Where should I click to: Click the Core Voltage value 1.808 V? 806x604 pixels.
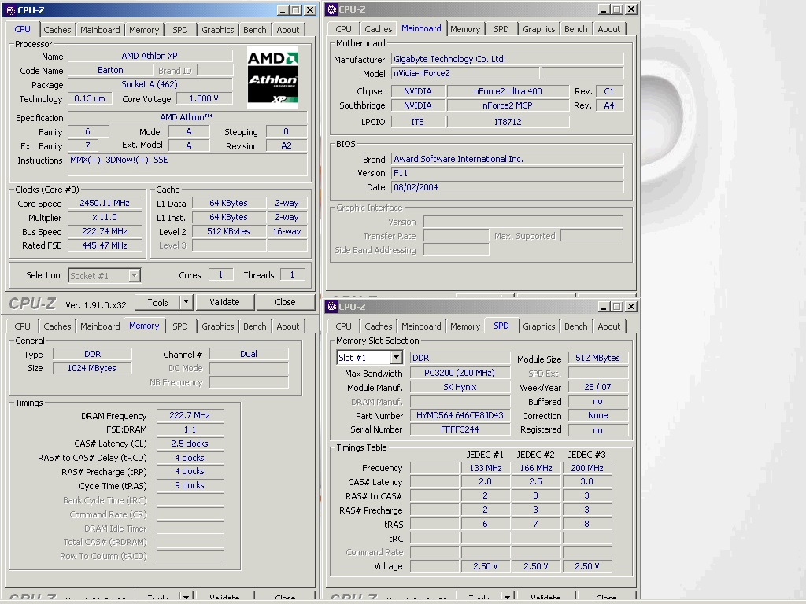tap(204, 98)
